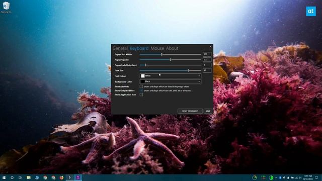
Task: Open Task View on the taskbar
Action: click(20, 177)
